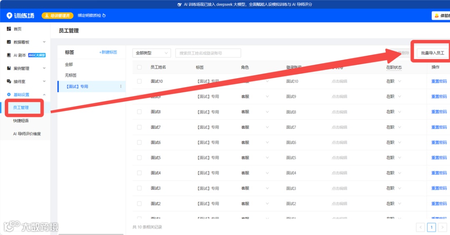The width and height of the screenshot is (450, 235).
Task: Click 点击编辑 cell for 面试4
Action: 340,173
